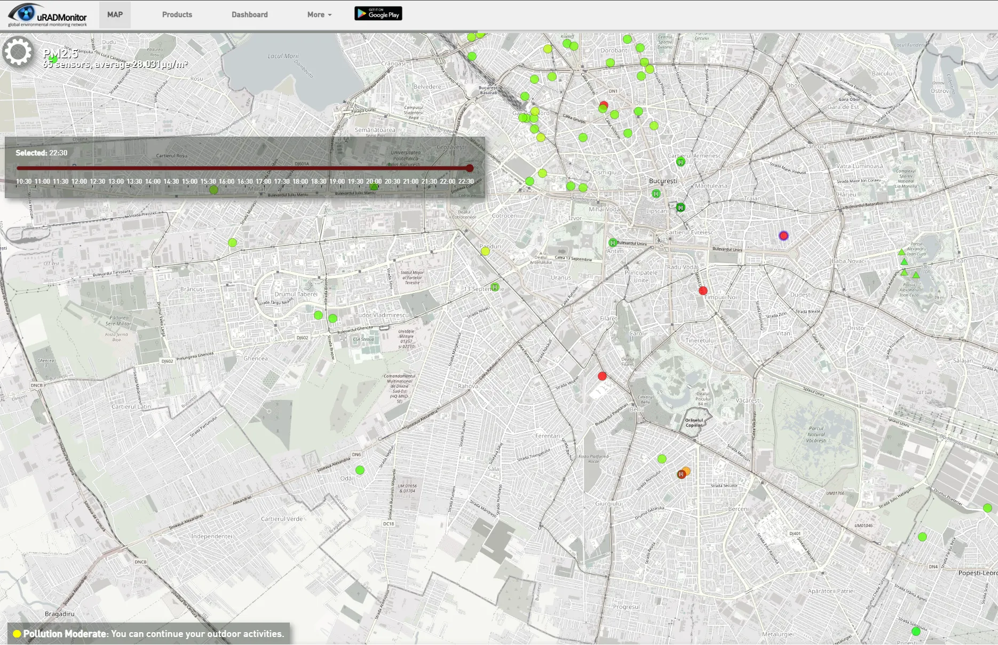Jump the timeline to 10:30
Image resolution: width=998 pixels, height=645 pixels.
pyautogui.click(x=23, y=182)
